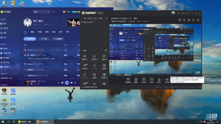Switch to the 歌单 results tab
Viewport: 221px width, 124px height.
tap(47, 32)
